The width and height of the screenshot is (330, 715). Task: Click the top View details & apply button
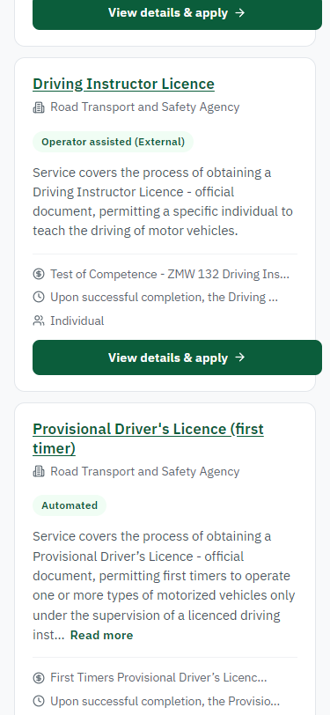[177, 12]
